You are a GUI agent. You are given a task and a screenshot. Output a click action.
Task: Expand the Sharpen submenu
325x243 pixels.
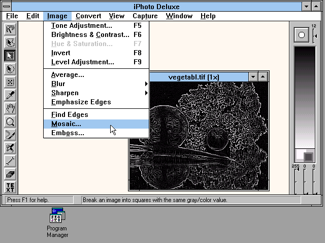[96, 93]
